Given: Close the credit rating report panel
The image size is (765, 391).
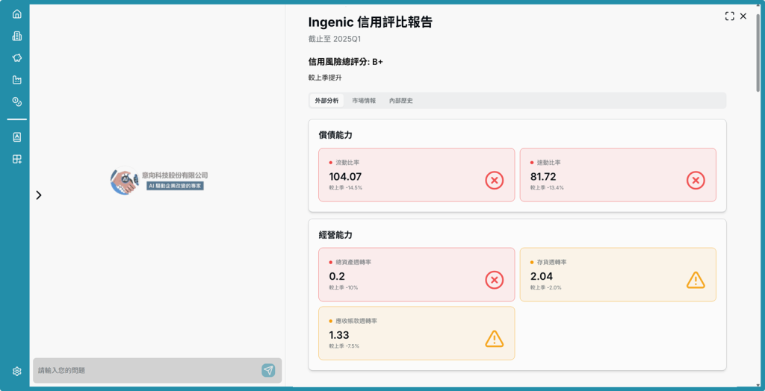Looking at the screenshot, I should click(x=743, y=16).
